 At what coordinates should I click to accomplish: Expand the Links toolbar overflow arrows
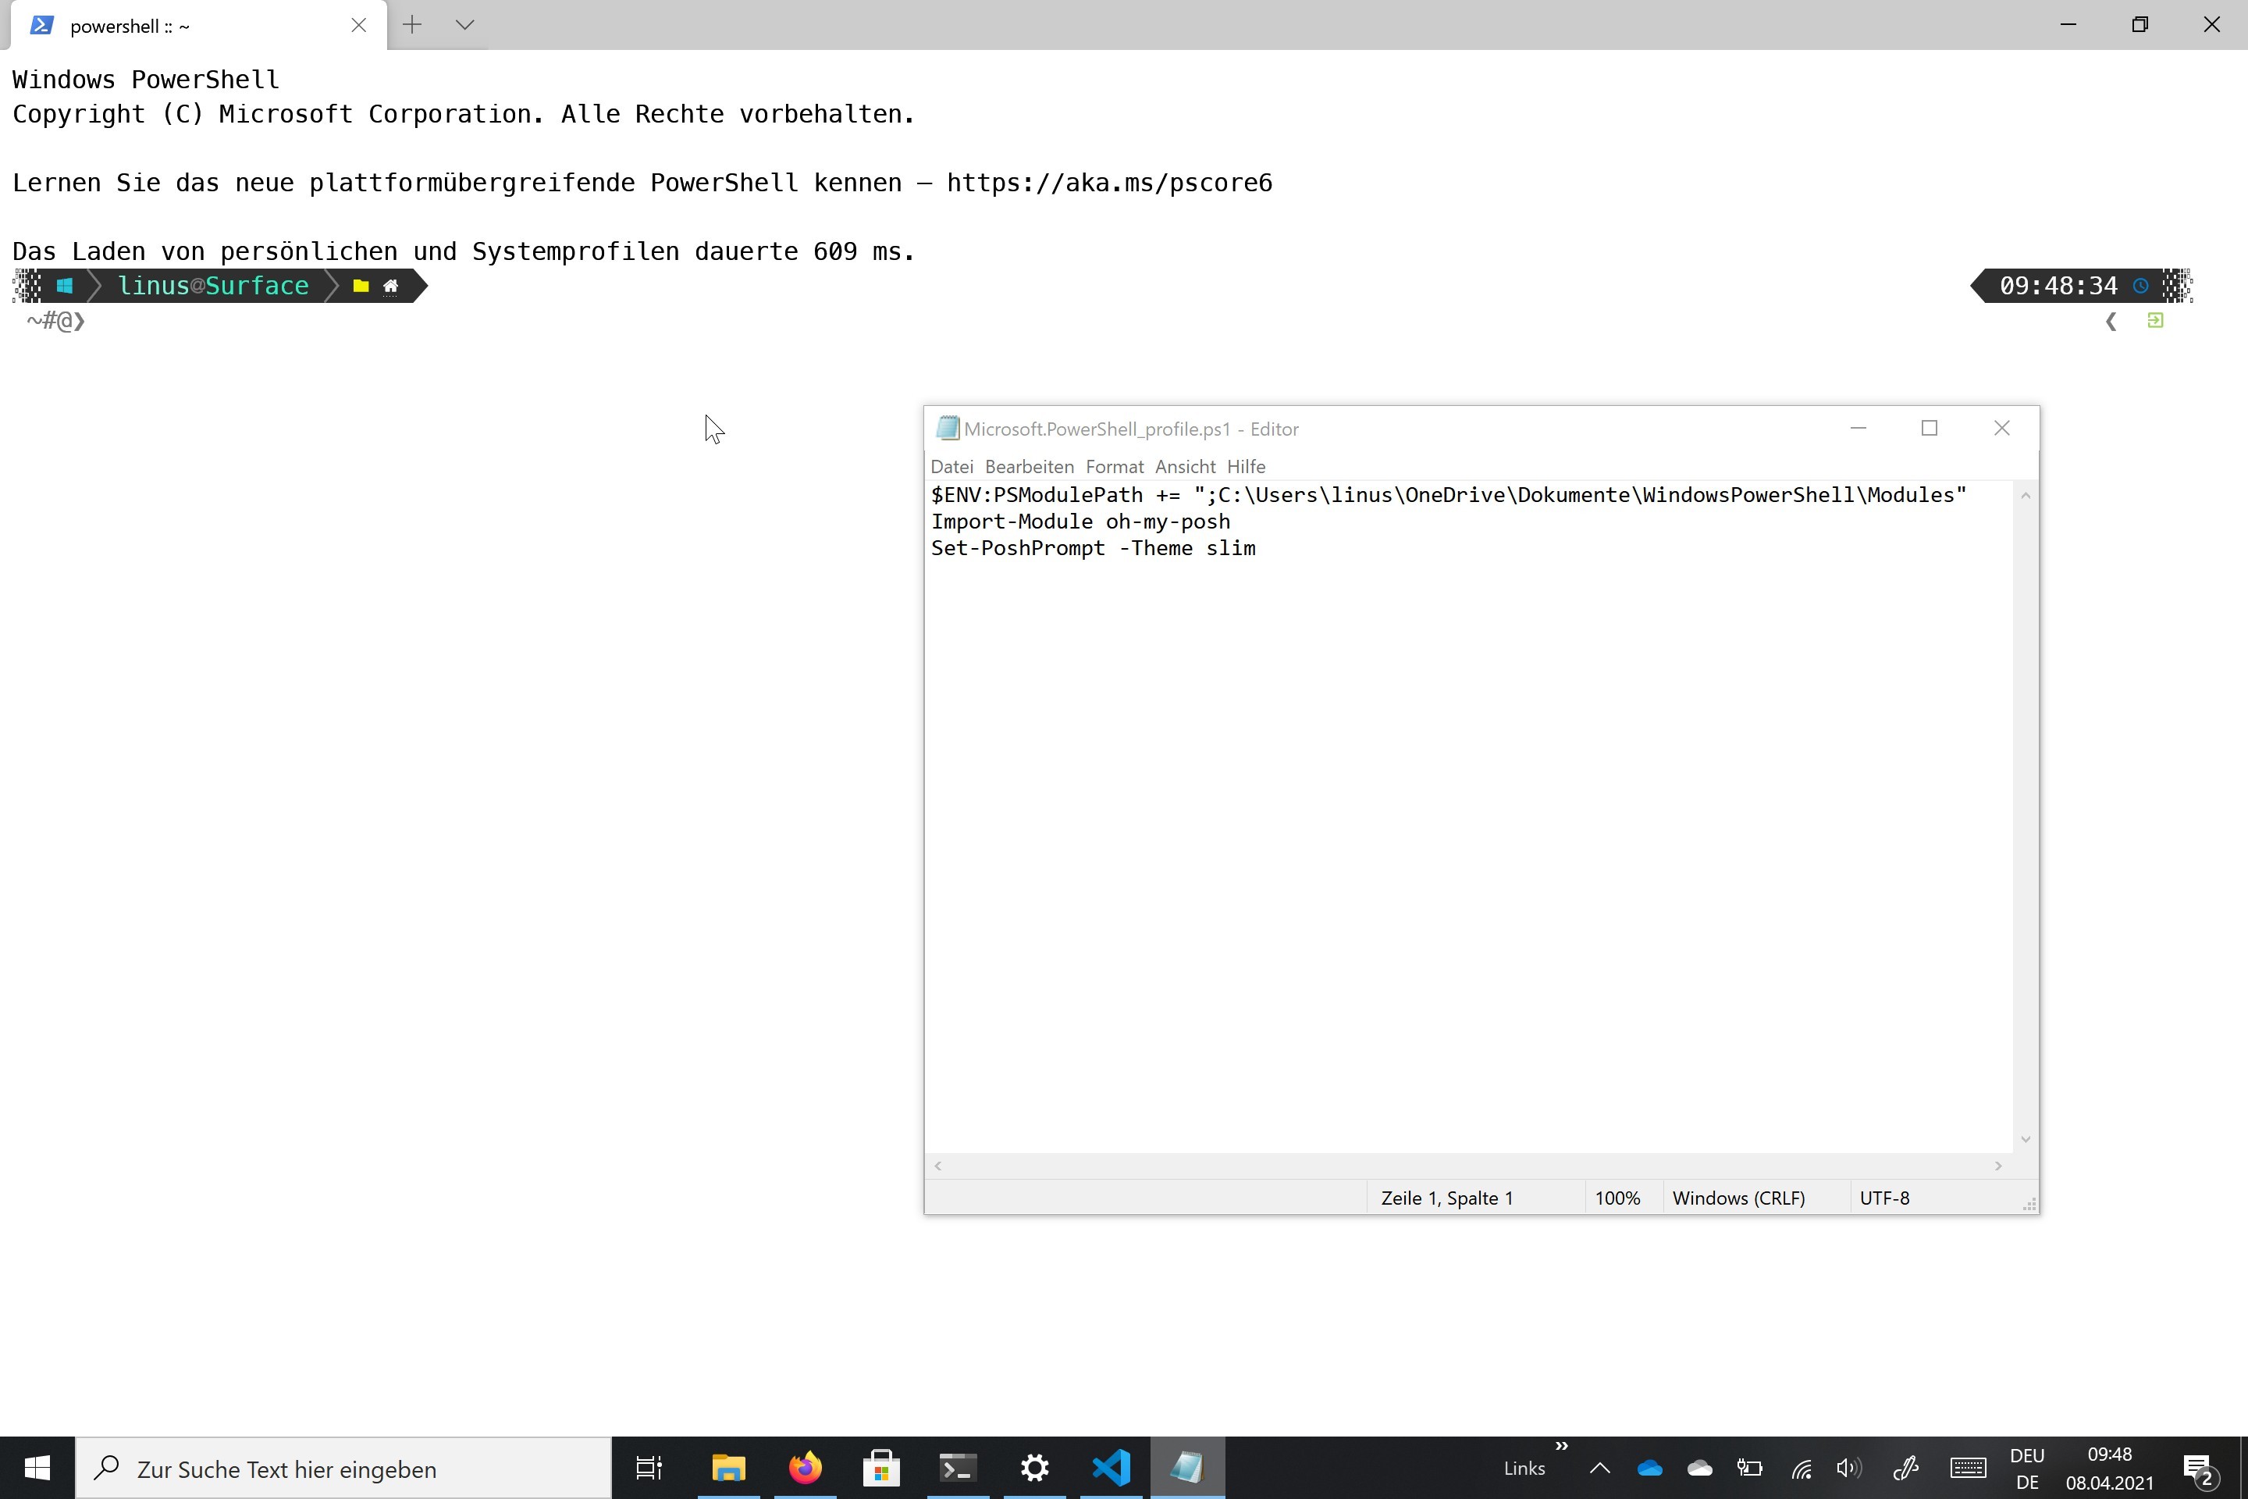coord(1562,1448)
